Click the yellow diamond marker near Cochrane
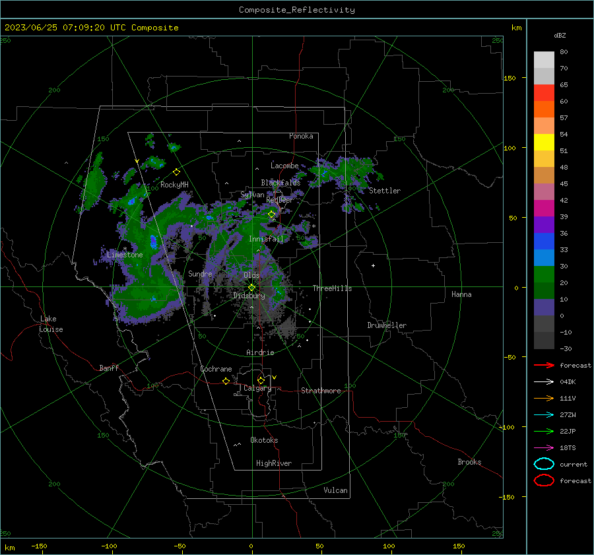This screenshot has width=594, height=555. 226,381
